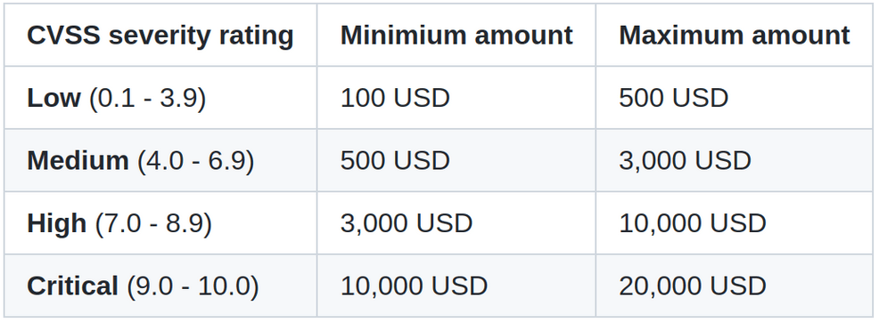Click the range text (9.0 - 10.0)
879x322 pixels.
tap(193, 286)
